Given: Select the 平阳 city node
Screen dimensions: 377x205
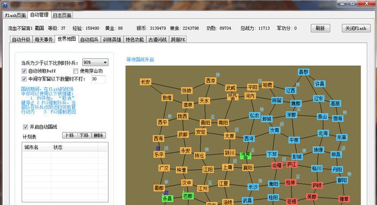Looking at the screenshot, I should point(253,87).
